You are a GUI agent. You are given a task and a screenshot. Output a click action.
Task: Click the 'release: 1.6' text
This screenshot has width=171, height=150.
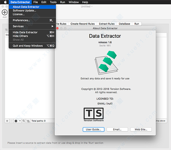pyautogui.click(x=105, y=42)
